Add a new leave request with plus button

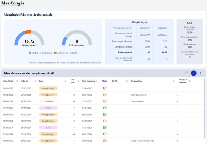click(194, 73)
